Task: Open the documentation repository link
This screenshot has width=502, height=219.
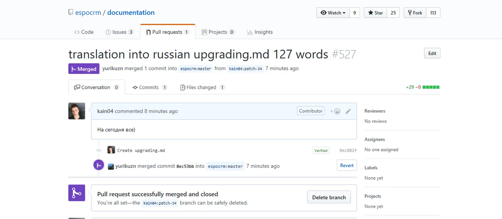Action: click(131, 13)
